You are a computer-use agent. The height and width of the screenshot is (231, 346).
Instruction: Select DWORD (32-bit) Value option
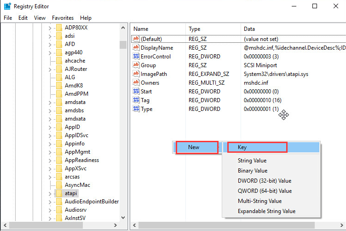pyautogui.click(x=271, y=181)
